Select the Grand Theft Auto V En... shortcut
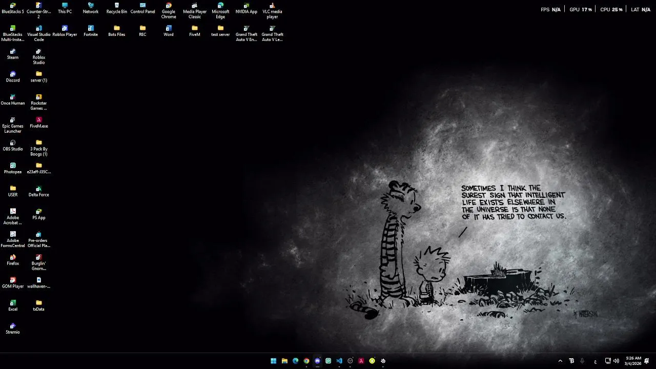656x369 pixels. click(247, 34)
